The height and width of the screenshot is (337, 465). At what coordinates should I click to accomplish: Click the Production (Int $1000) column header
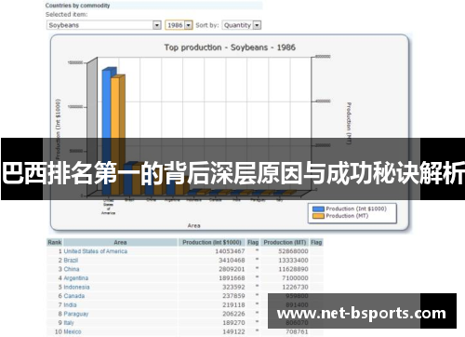(x=212, y=242)
